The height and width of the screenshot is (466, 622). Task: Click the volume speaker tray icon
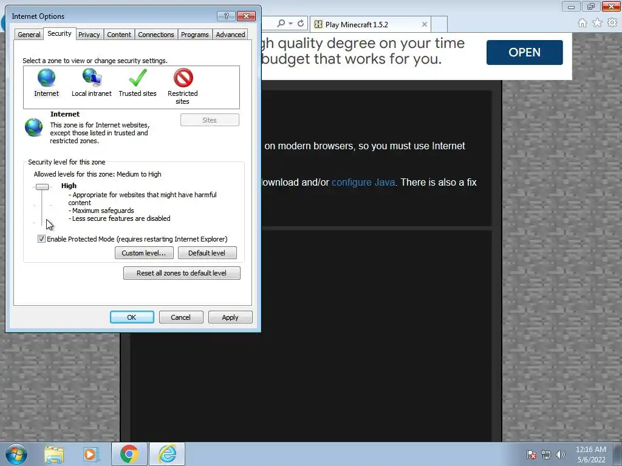click(560, 454)
